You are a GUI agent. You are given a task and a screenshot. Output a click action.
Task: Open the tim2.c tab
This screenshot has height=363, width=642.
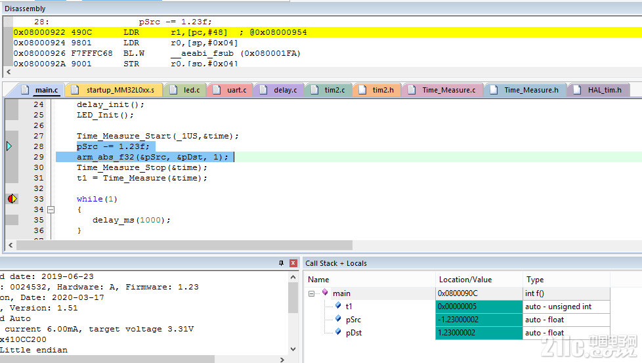(x=329, y=90)
